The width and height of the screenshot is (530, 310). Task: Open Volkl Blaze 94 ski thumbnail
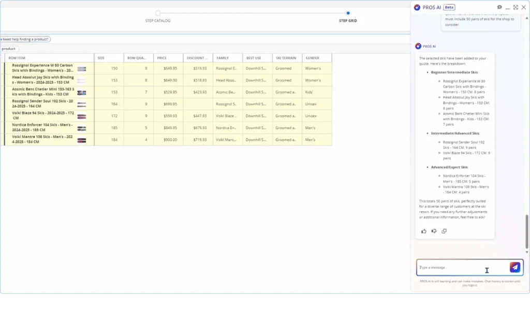click(x=81, y=116)
